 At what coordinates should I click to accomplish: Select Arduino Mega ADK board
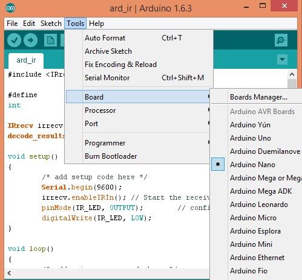(256, 191)
